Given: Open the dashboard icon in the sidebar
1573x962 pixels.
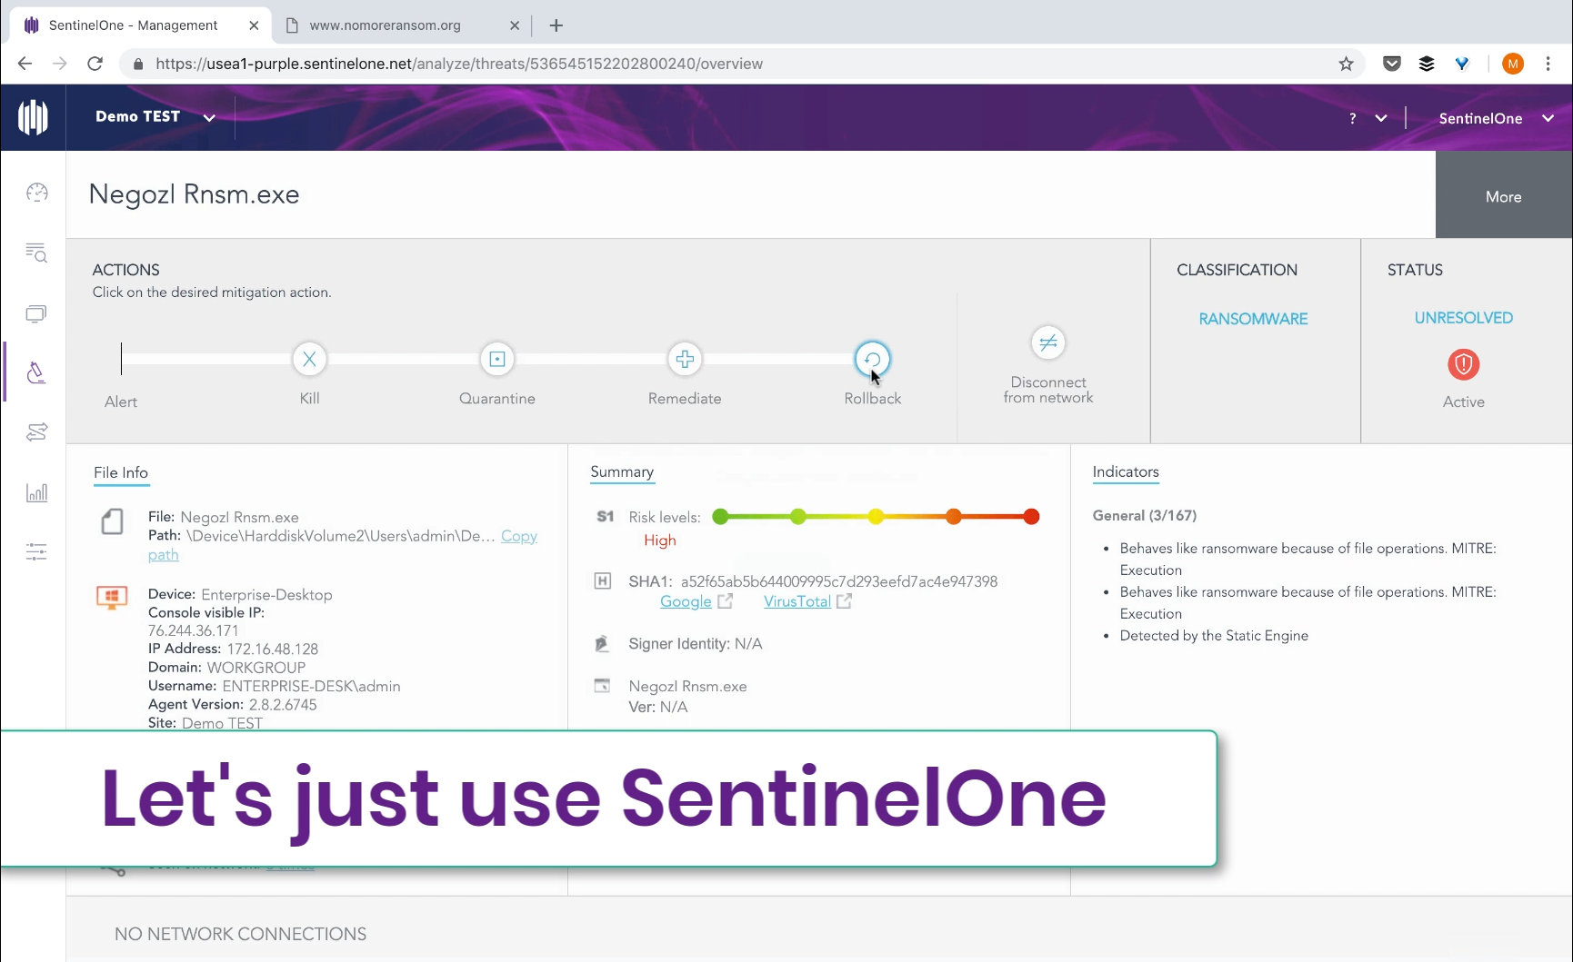Looking at the screenshot, I should [36, 193].
